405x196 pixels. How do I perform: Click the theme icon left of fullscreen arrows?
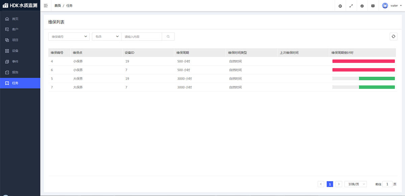(340, 6)
